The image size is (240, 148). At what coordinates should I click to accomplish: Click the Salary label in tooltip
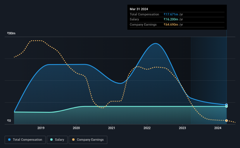(134, 20)
